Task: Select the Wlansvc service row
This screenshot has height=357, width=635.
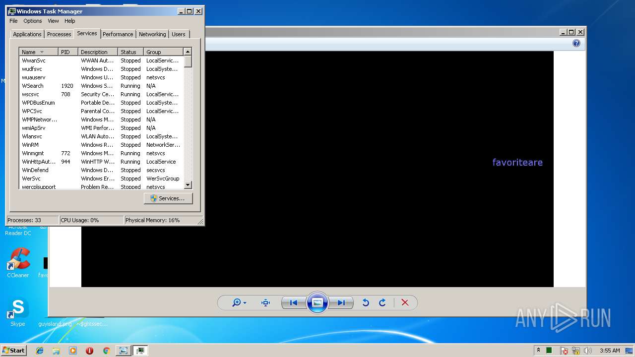Action: (x=101, y=136)
